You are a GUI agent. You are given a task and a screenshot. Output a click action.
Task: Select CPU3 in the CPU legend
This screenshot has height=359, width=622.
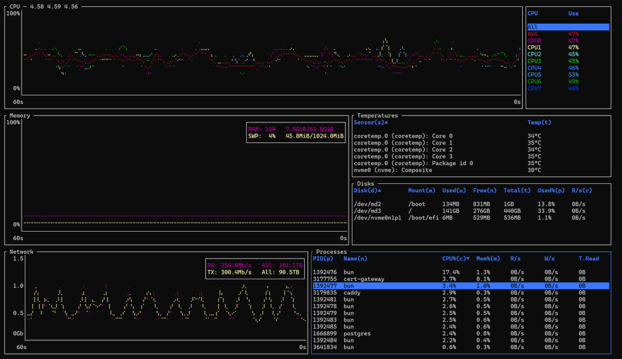568,61
